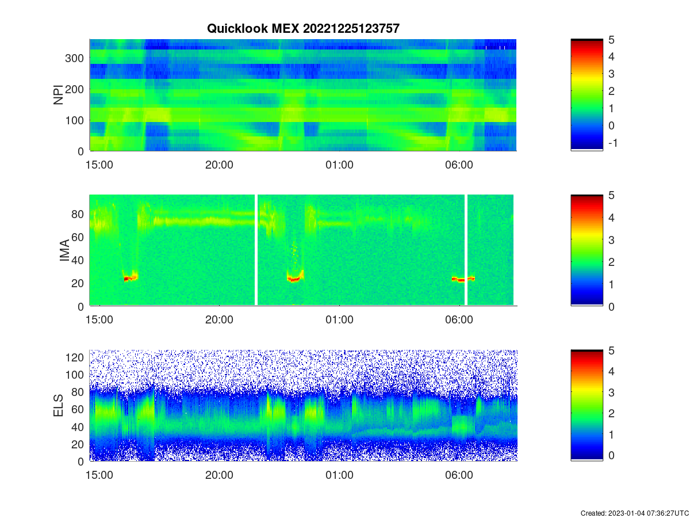Click the 0 label on the IMA colorbar

611,306
